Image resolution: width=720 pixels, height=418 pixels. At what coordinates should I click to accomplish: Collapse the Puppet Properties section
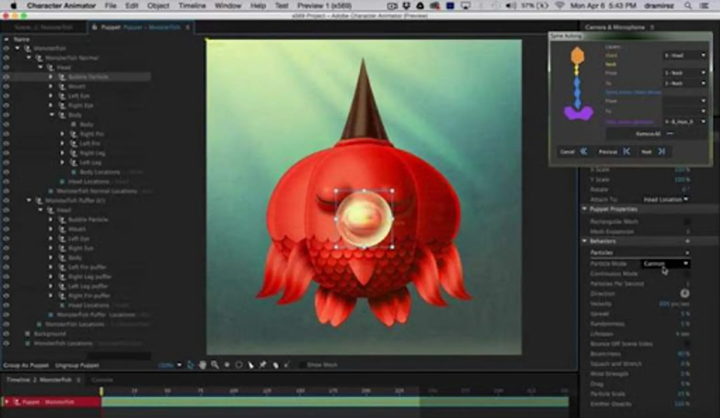tap(585, 209)
